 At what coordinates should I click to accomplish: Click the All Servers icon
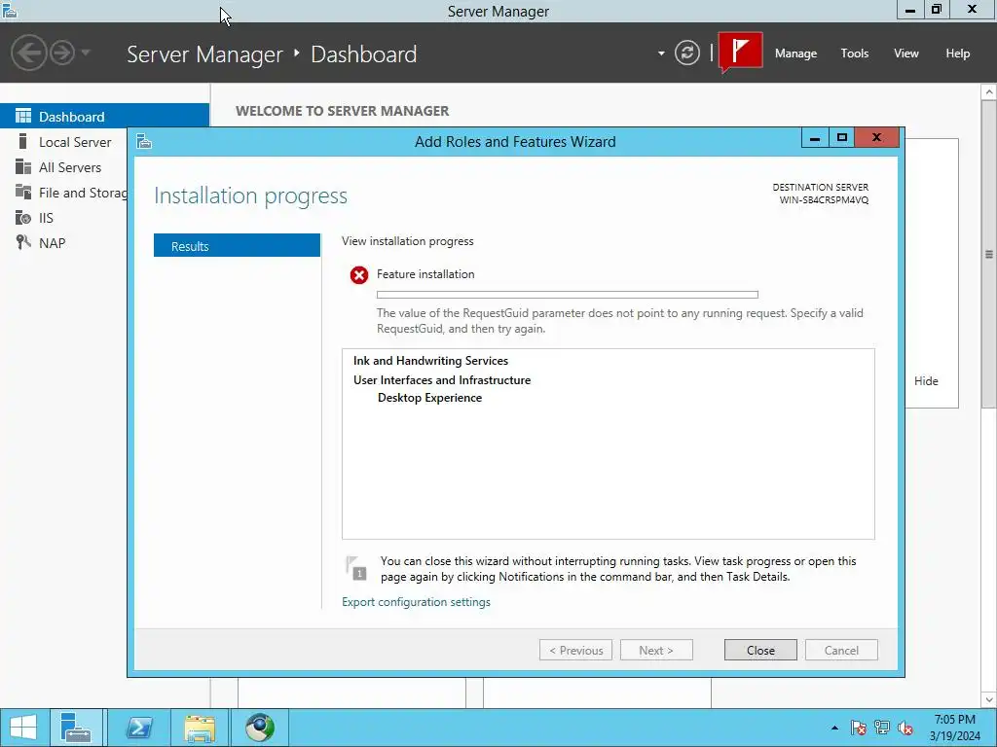pos(23,166)
